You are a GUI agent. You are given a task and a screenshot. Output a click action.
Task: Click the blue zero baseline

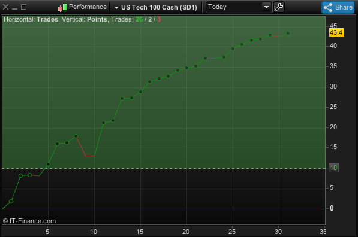(164, 209)
